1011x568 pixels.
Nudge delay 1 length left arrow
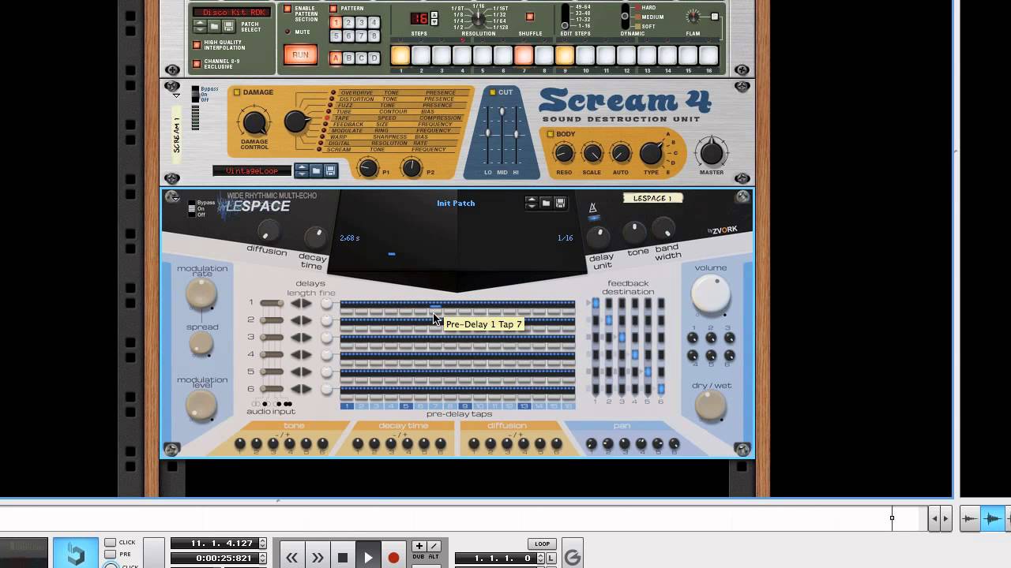click(x=295, y=303)
